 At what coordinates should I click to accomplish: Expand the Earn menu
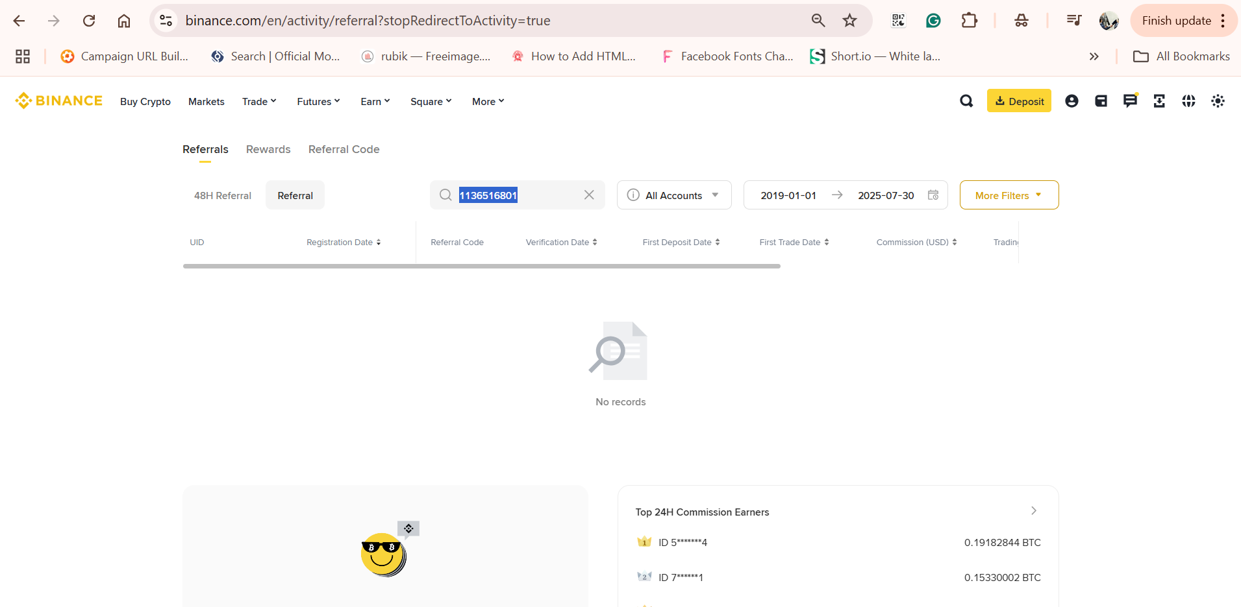coord(375,101)
